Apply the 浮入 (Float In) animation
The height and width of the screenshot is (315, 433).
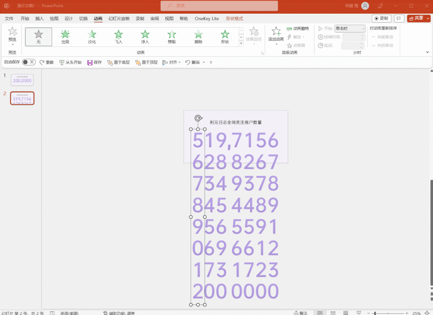[145, 37]
